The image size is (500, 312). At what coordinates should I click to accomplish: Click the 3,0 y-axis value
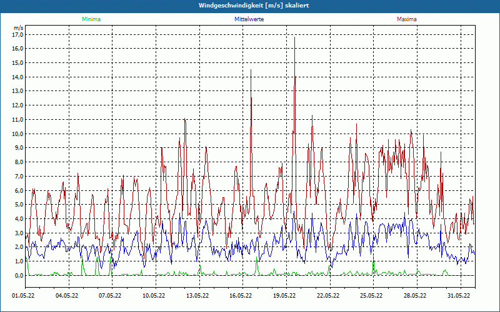click(20, 233)
